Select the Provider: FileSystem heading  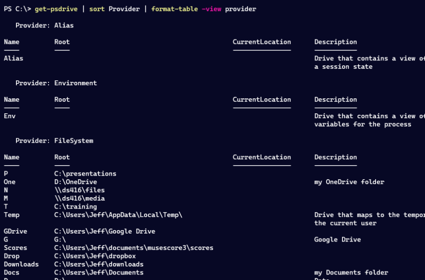[54, 141]
